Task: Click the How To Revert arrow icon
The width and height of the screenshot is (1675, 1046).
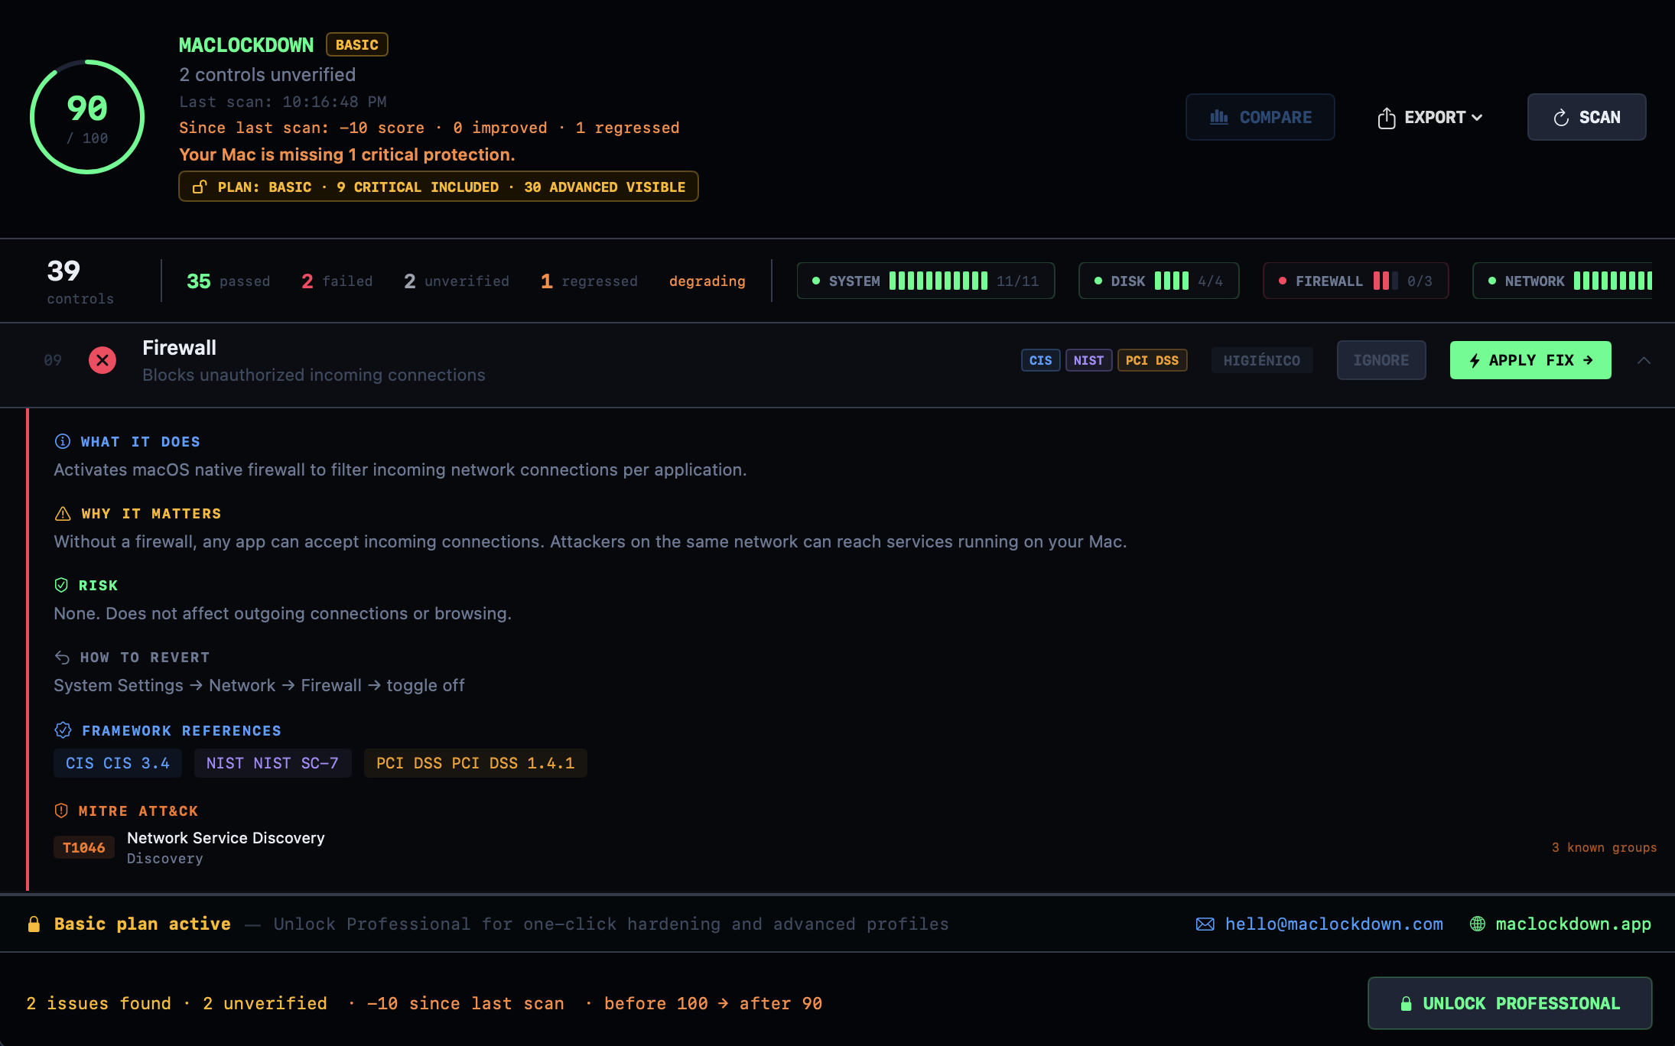Action: [x=62, y=658]
